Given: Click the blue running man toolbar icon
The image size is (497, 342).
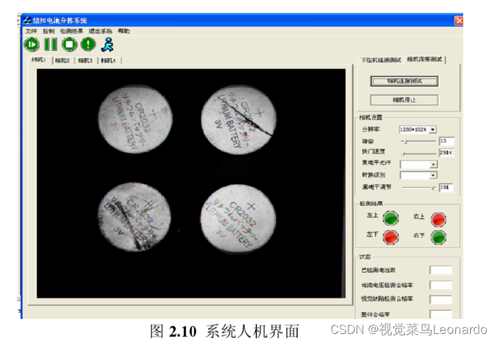Looking at the screenshot, I should coord(107,45).
